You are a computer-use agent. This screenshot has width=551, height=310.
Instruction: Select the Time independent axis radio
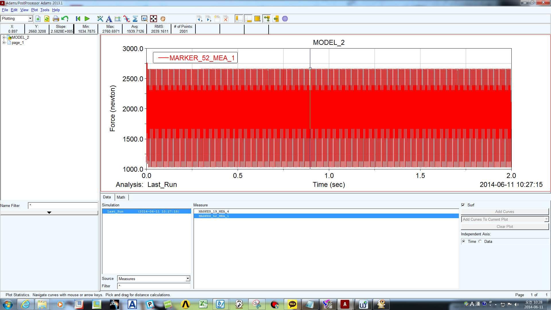point(464,241)
